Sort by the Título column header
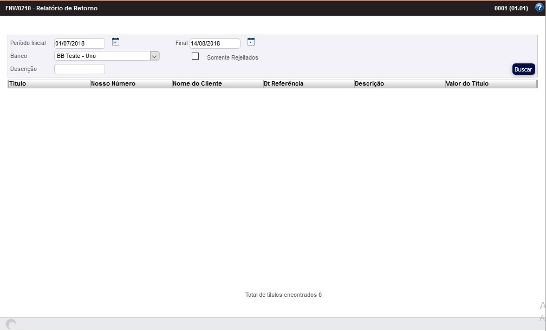Viewport: 546px width, 331px height. tap(49, 84)
